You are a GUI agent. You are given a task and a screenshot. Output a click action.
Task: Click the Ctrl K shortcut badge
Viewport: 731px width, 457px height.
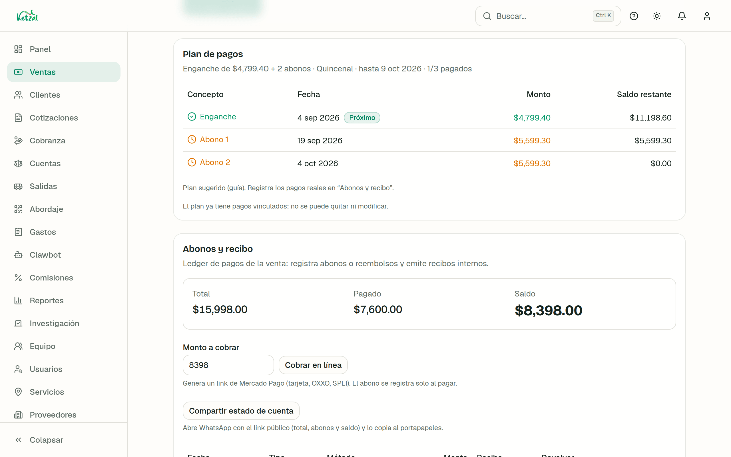603,15
